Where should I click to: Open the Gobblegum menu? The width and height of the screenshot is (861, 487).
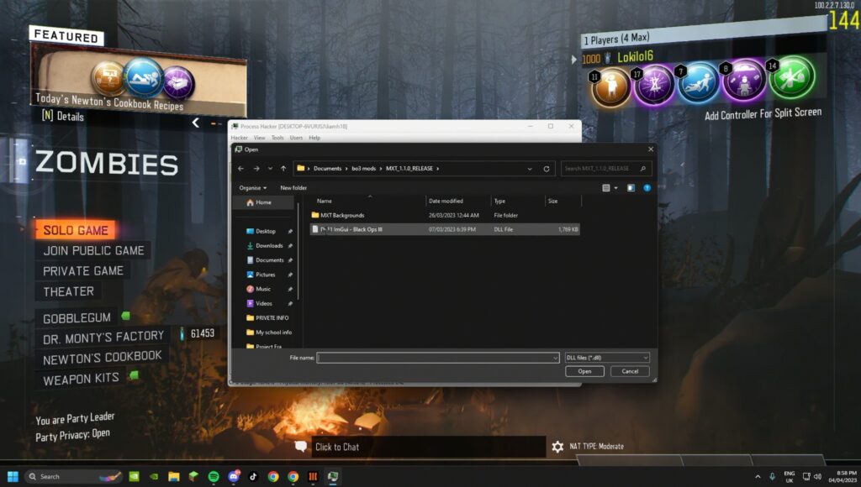tap(77, 318)
